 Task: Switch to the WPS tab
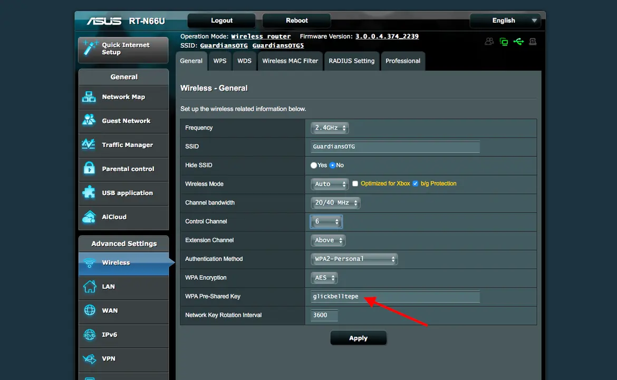220,61
